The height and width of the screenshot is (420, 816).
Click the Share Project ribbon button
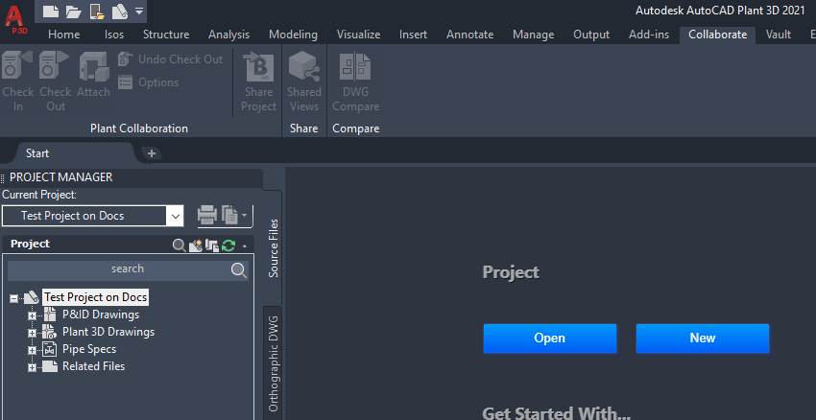[258, 82]
